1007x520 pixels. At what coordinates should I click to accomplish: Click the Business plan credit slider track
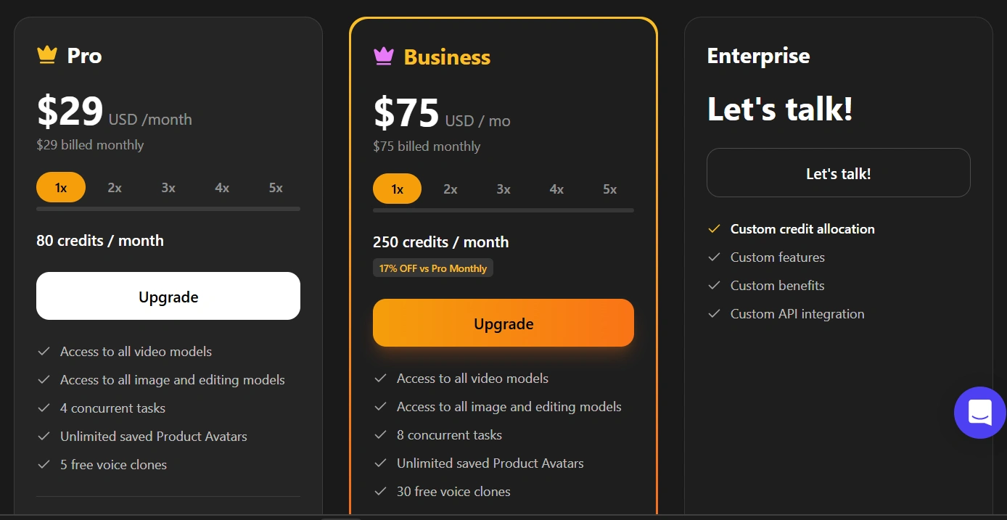click(x=503, y=210)
